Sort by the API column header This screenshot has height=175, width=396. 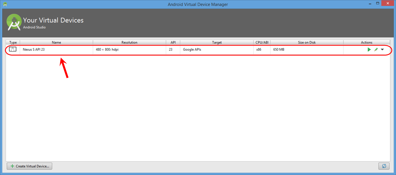[x=173, y=42]
